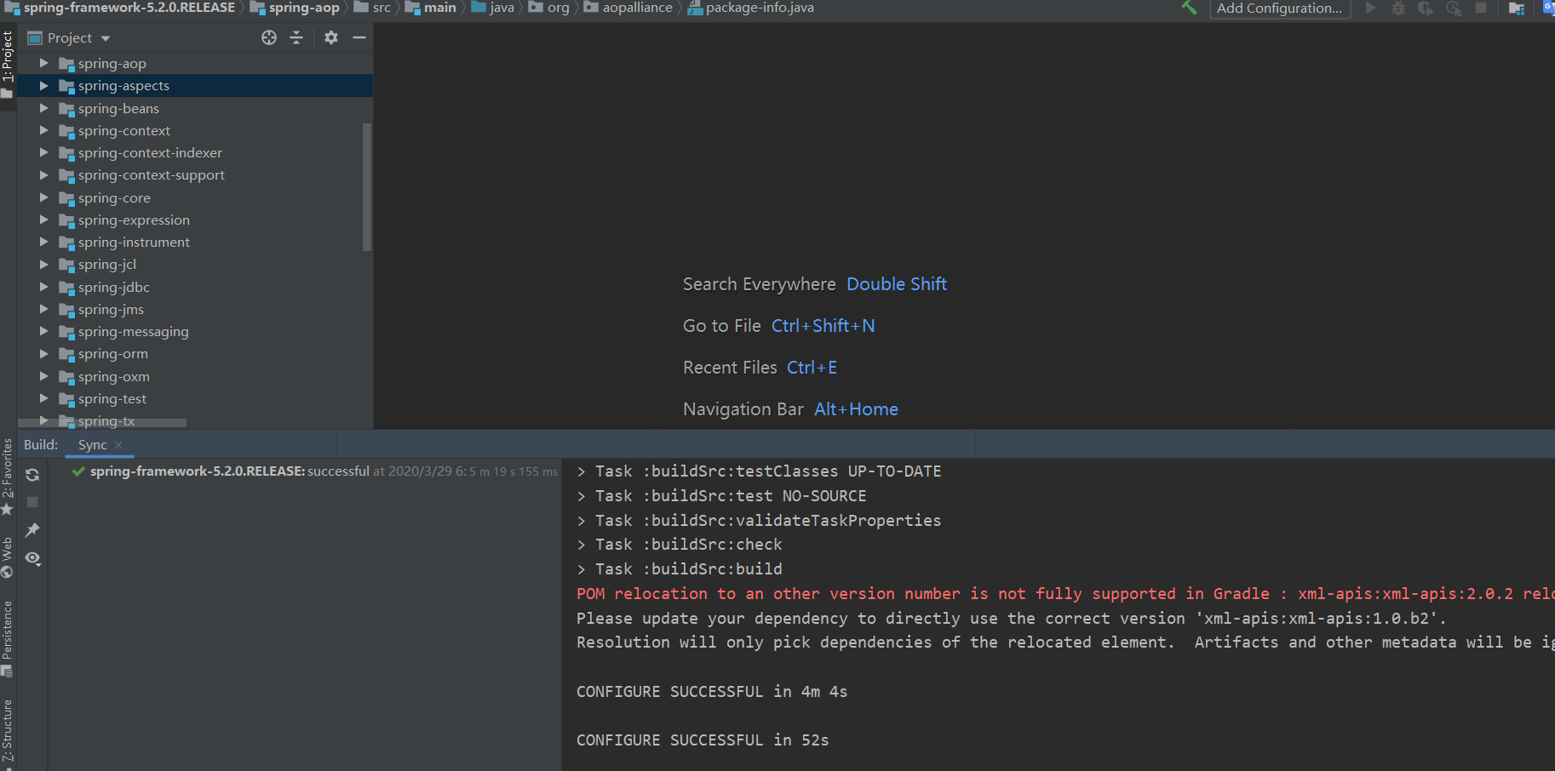Click the green Build Project hammer icon
1555x771 pixels.
pyautogui.click(x=1189, y=8)
